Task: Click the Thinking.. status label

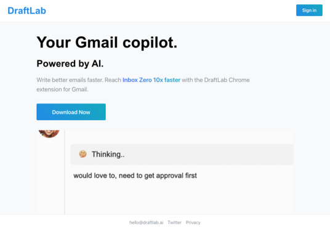Action: [108, 155]
